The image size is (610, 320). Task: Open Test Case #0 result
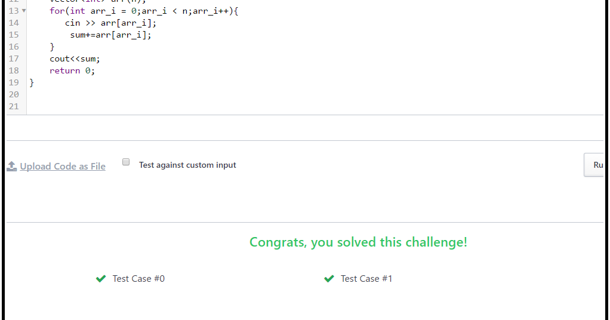coord(138,279)
